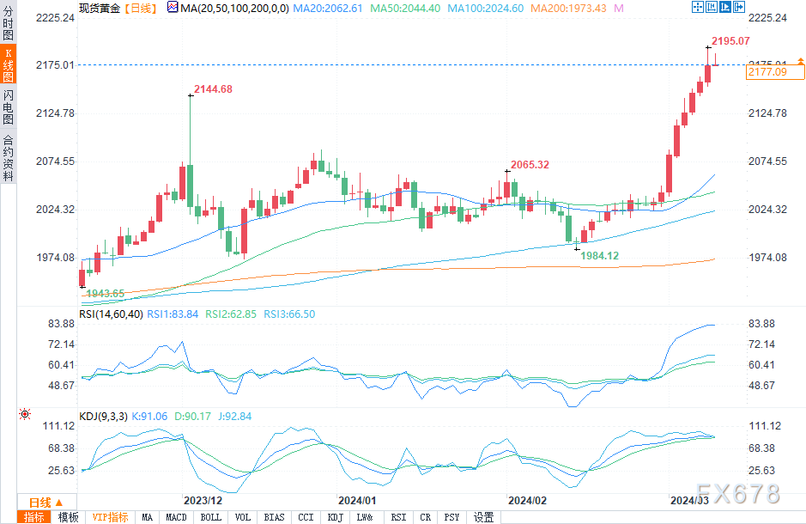
Task: Apply the MACD indicator button
Action: point(176,517)
